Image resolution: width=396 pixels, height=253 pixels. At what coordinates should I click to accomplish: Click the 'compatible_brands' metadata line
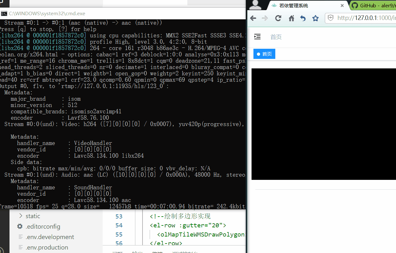tap(66, 111)
